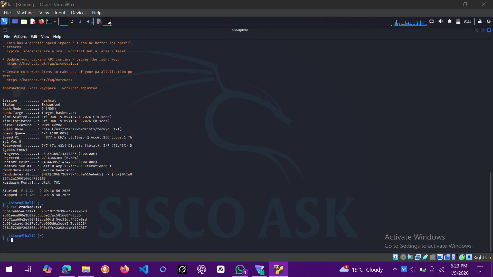Switch to Kali workspace 2
The image size is (493, 277).
72,21
